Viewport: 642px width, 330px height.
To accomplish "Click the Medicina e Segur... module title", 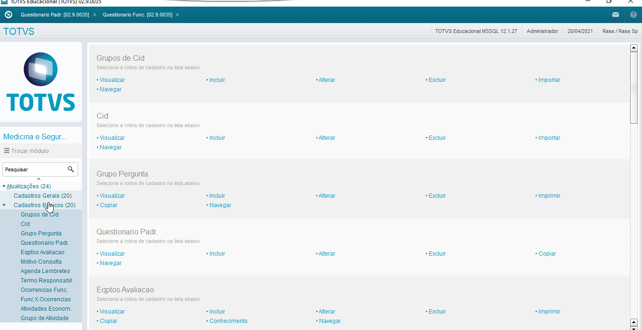I will tap(35, 137).
